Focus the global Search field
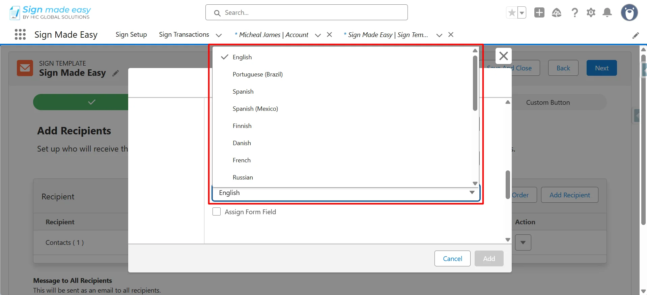This screenshot has height=295, width=647. click(306, 12)
